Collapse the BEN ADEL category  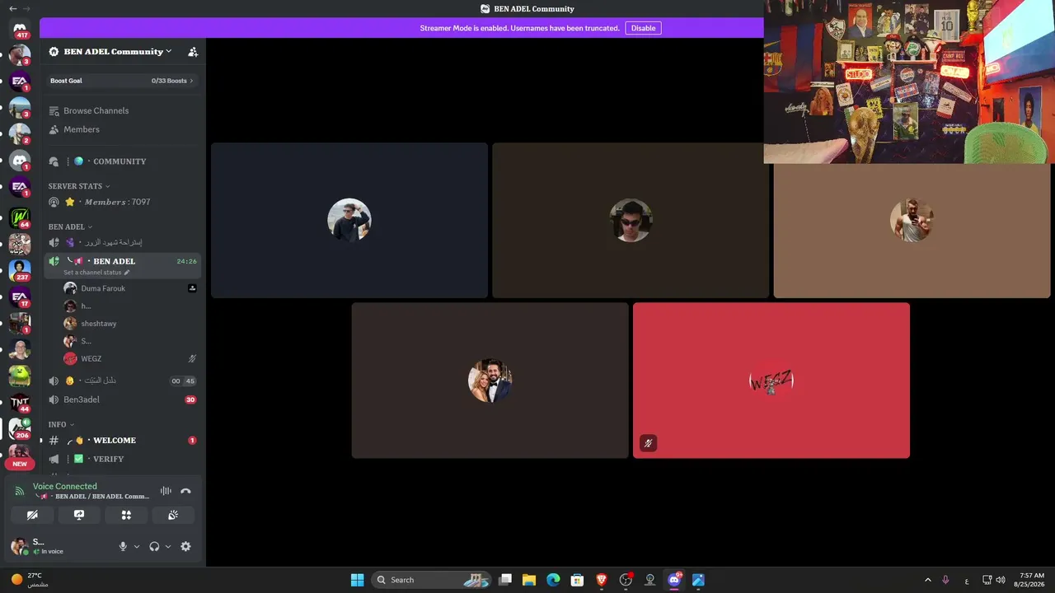coord(70,226)
